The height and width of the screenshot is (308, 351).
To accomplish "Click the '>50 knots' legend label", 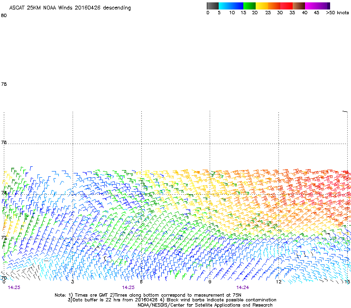I will coord(337,13).
